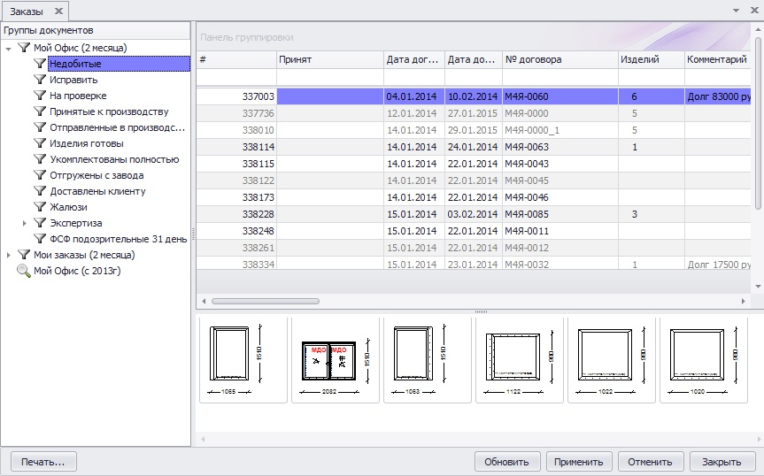Click filter icon beside Принятые к производству
This screenshot has width=764, height=476.
tap(40, 111)
